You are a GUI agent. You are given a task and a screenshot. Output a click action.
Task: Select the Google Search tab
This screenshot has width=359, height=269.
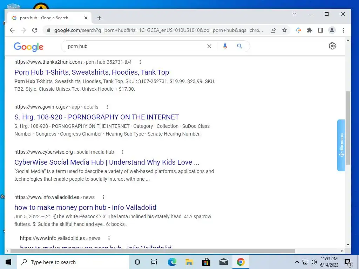[x=49, y=18]
